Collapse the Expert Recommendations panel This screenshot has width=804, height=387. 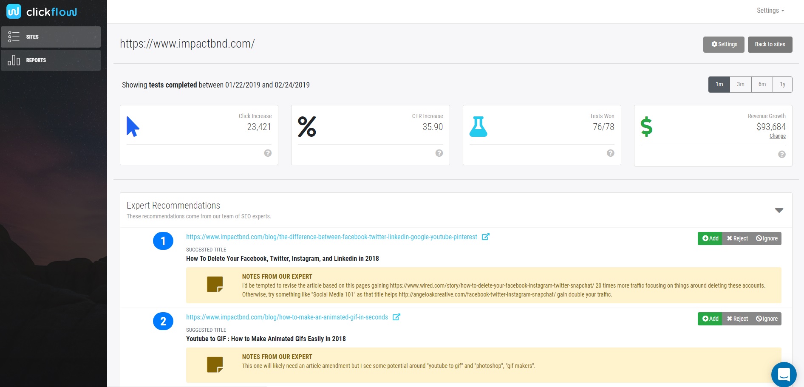779,210
